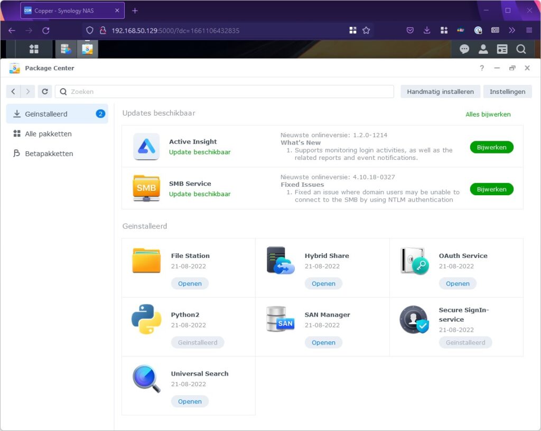541x431 pixels.
Task: Show more browser toolbar items chevron
Action: [511, 30]
